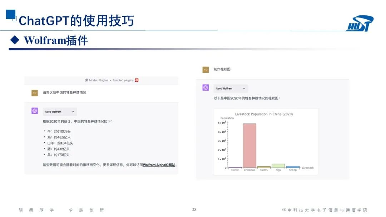The width and height of the screenshot is (386, 217).
Task: Click the slide title ChatGPT的使用技巧
Action: 76,21
